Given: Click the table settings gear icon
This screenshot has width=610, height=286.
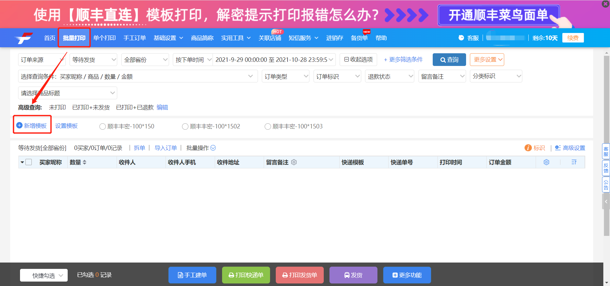Looking at the screenshot, I should [x=546, y=162].
